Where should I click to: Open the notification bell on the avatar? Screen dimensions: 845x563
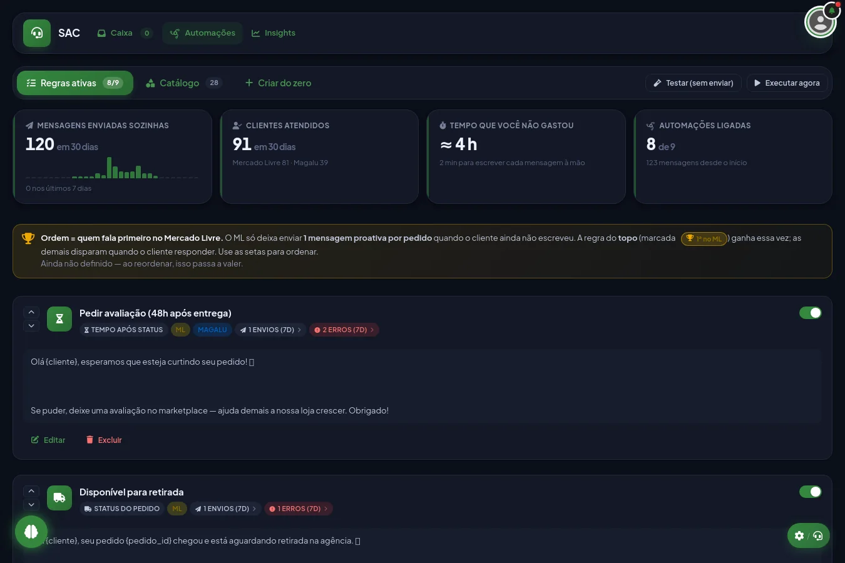pyautogui.click(x=832, y=11)
